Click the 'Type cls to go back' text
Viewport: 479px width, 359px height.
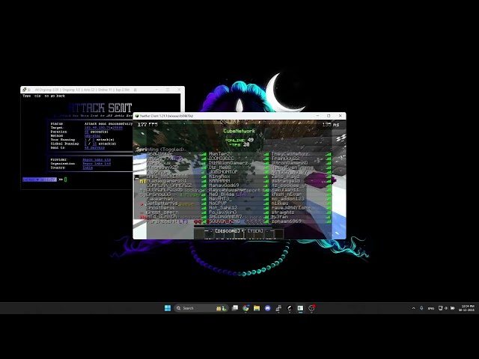[43, 96]
